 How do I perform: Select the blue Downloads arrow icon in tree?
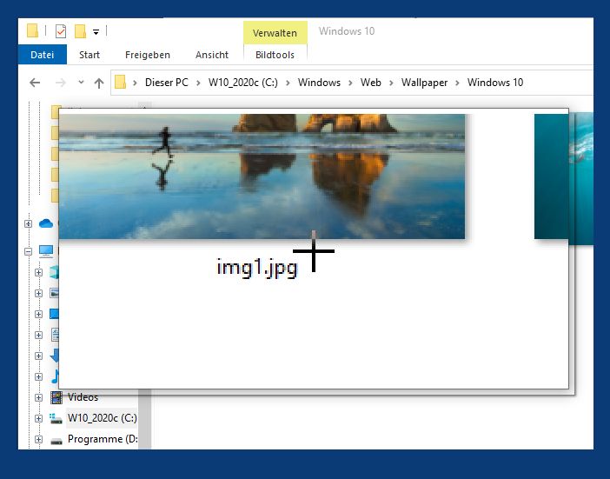click(55, 356)
